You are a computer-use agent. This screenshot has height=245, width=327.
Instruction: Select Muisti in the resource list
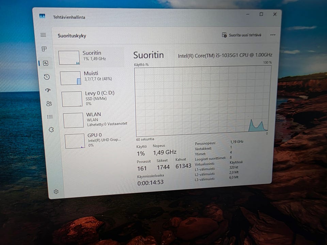(92, 78)
